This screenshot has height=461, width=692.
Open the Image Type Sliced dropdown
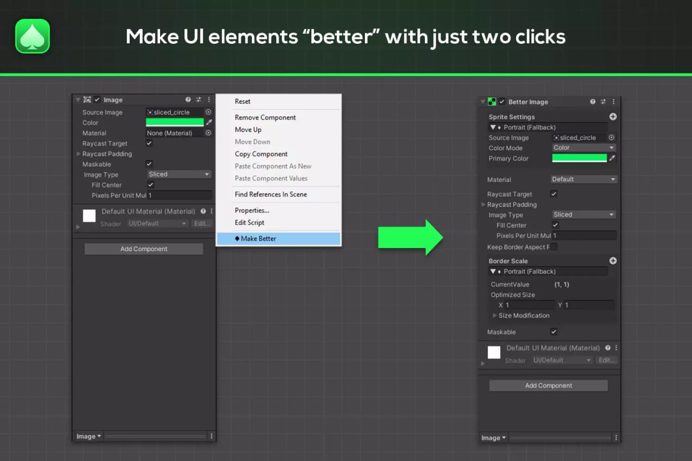[178, 174]
